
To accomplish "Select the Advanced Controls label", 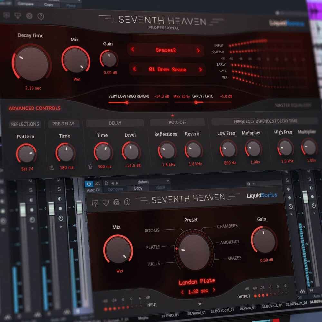I will pos(34,109).
